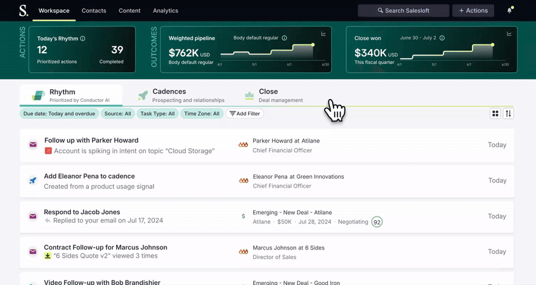The width and height of the screenshot is (536, 285).
Task: Click Emerging - New Deal - Atilane link
Action: (x=292, y=212)
